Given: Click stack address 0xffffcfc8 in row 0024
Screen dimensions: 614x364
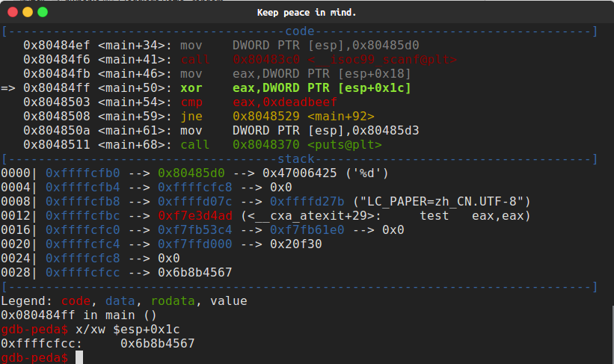Looking at the screenshot, I should click(82, 259).
